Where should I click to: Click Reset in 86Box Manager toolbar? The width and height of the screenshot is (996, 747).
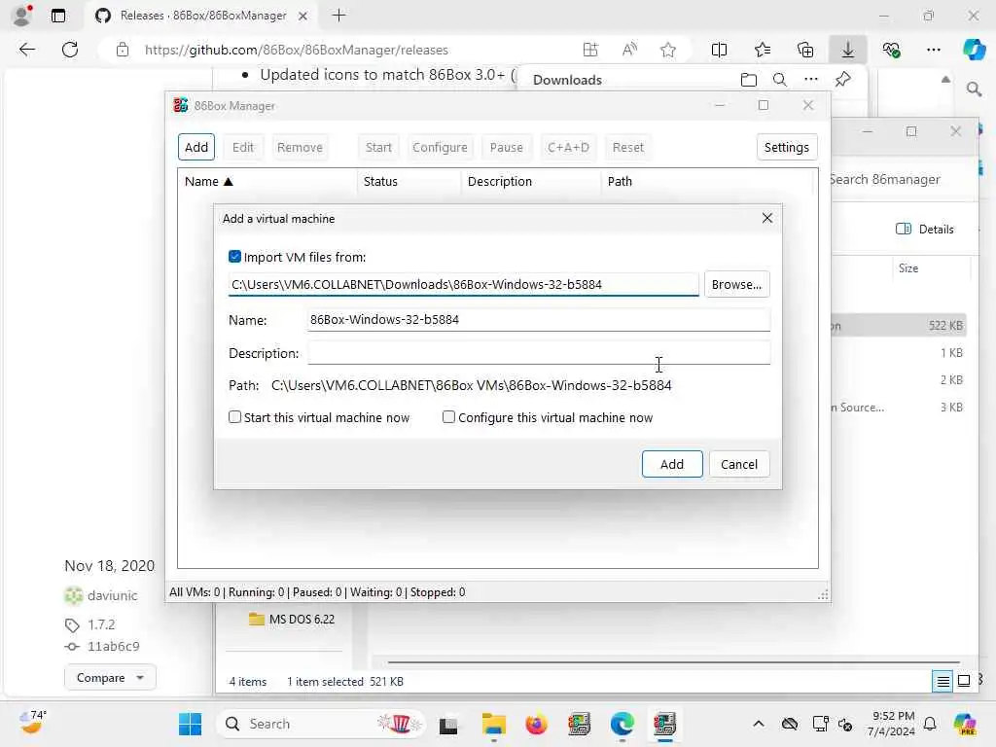coord(627,148)
